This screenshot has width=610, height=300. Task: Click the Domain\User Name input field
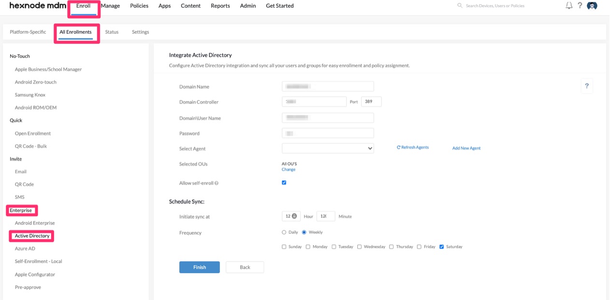328,118
